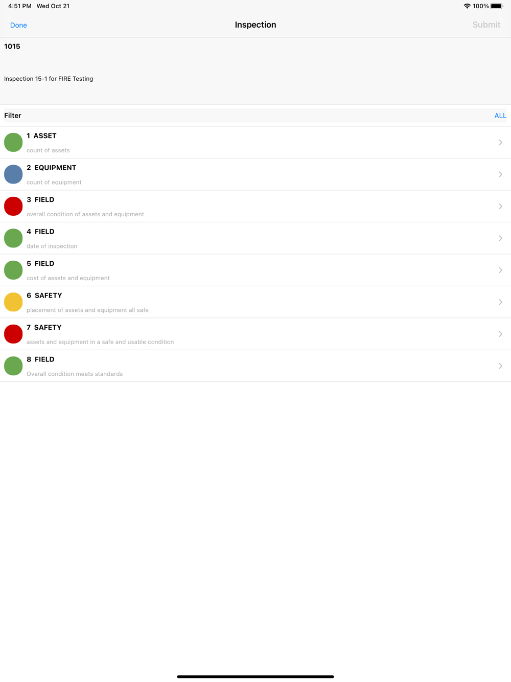
Task: Open the ALL filter option
Action: coord(500,116)
